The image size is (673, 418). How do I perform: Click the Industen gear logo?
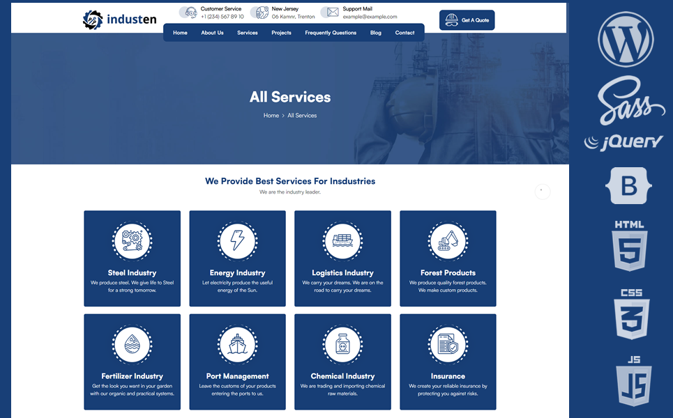[x=93, y=20]
